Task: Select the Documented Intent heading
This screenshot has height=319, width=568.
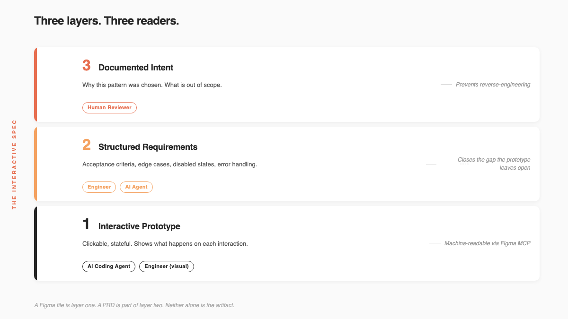Action: tap(136, 68)
